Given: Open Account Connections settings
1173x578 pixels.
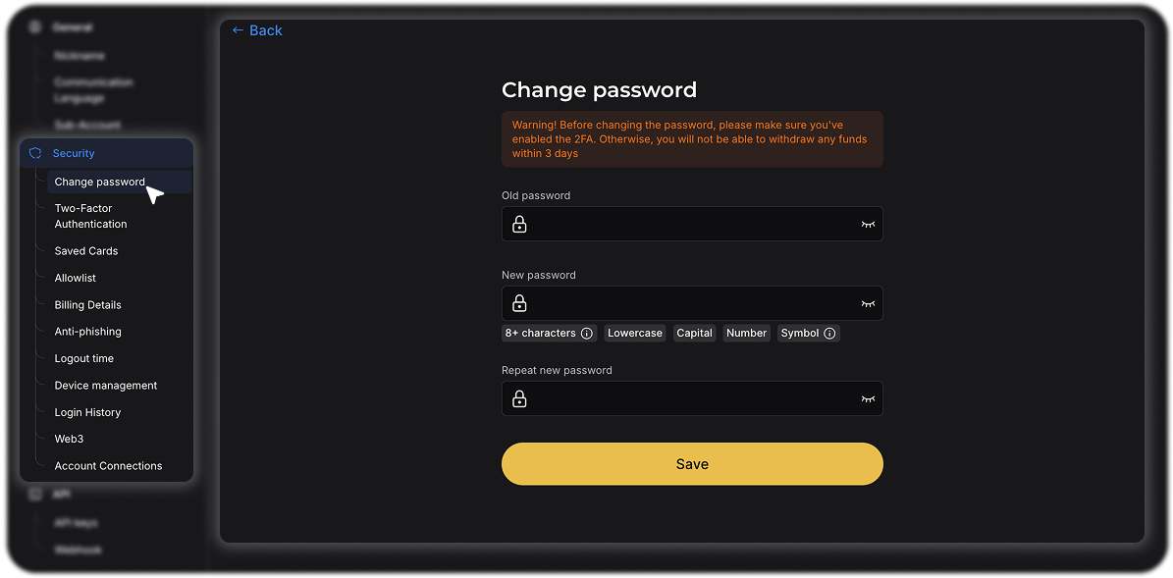Looking at the screenshot, I should [108, 466].
